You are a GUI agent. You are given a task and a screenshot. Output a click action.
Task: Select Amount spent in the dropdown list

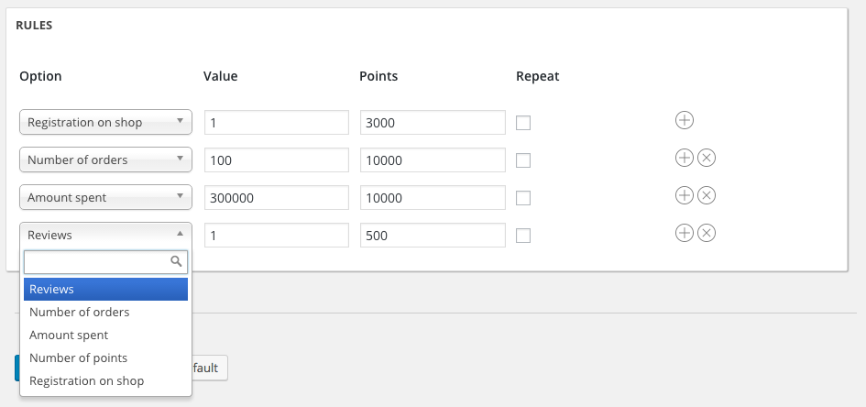coord(69,335)
